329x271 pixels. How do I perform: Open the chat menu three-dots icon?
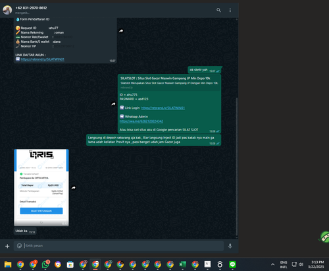(230, 10)
